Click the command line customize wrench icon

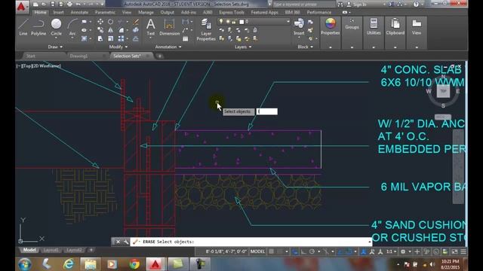point(126,242)
